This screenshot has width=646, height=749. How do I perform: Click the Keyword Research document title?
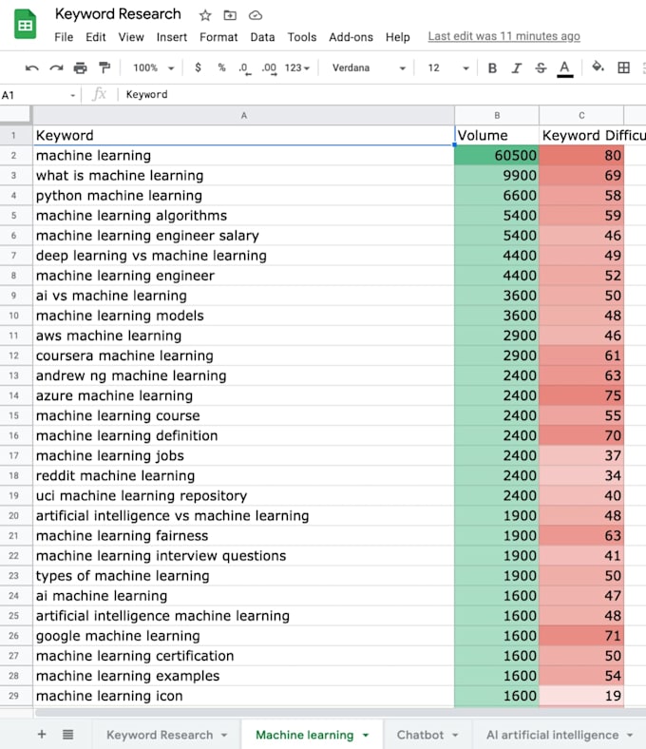pos(118,14)
